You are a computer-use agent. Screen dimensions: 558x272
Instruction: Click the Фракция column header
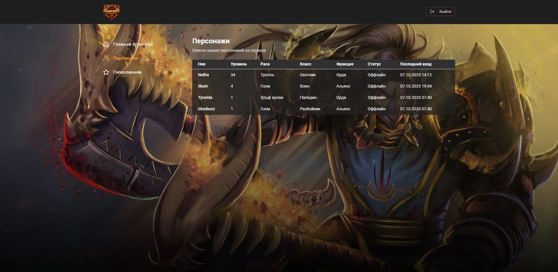[x=345, y=64]
